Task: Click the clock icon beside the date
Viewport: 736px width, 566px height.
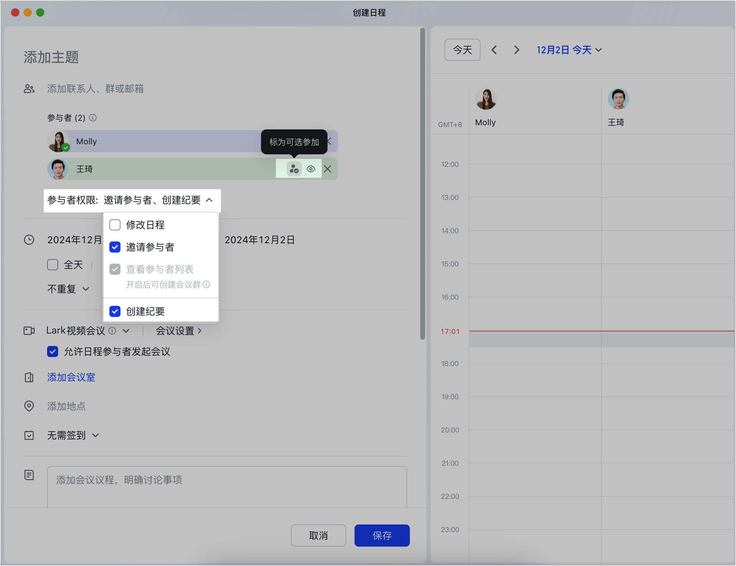Action: (29, 240)
